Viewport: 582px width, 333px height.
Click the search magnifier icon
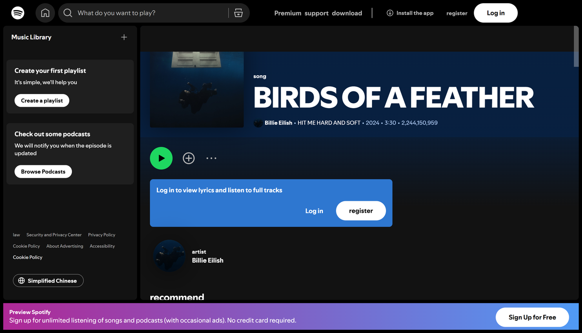(x=67, y=13)
